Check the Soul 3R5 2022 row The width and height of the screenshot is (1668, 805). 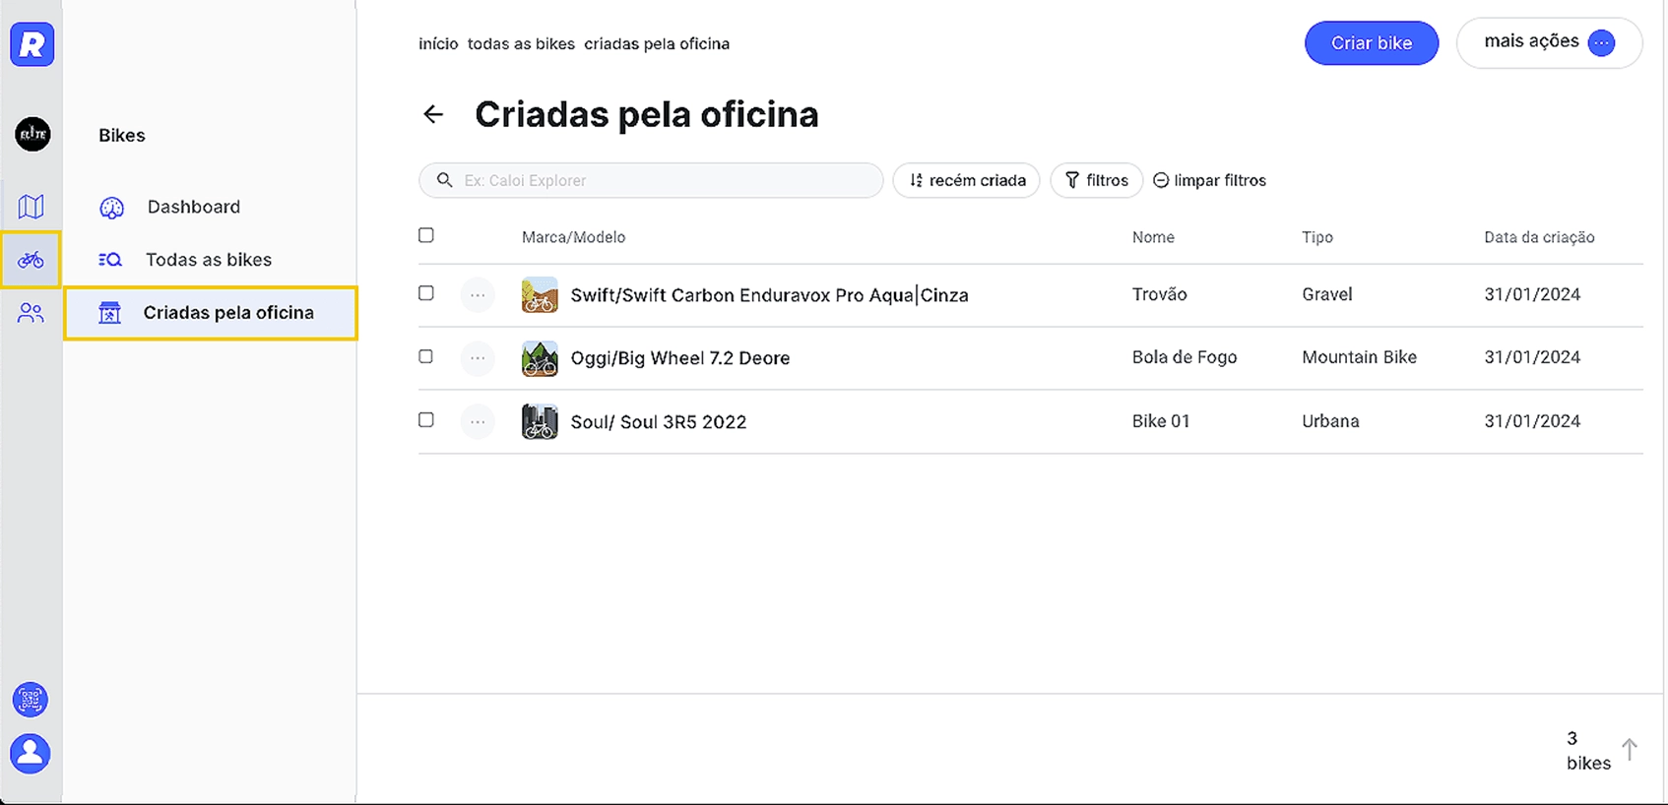pyautogui.click(x=426, y=419)
